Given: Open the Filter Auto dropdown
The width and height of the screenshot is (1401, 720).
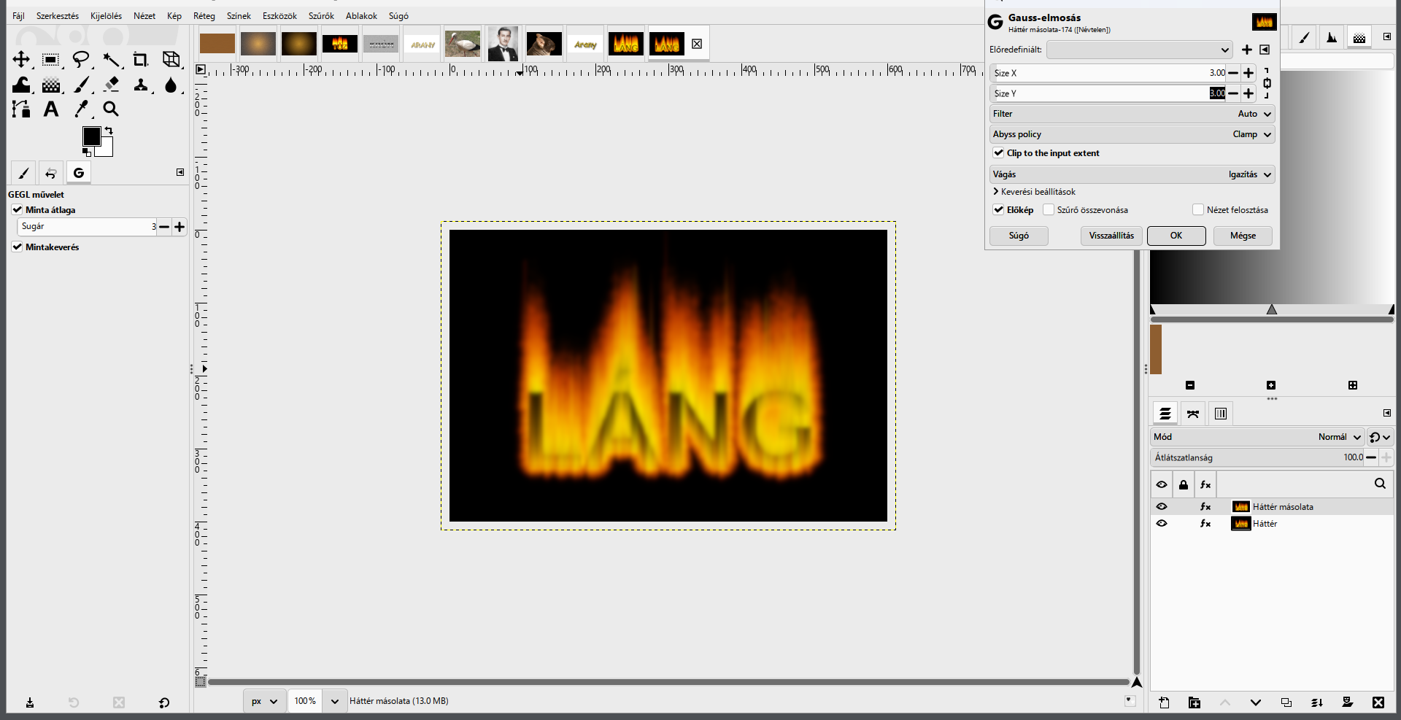Looking at the screenshot, I should pos(1132,114).
